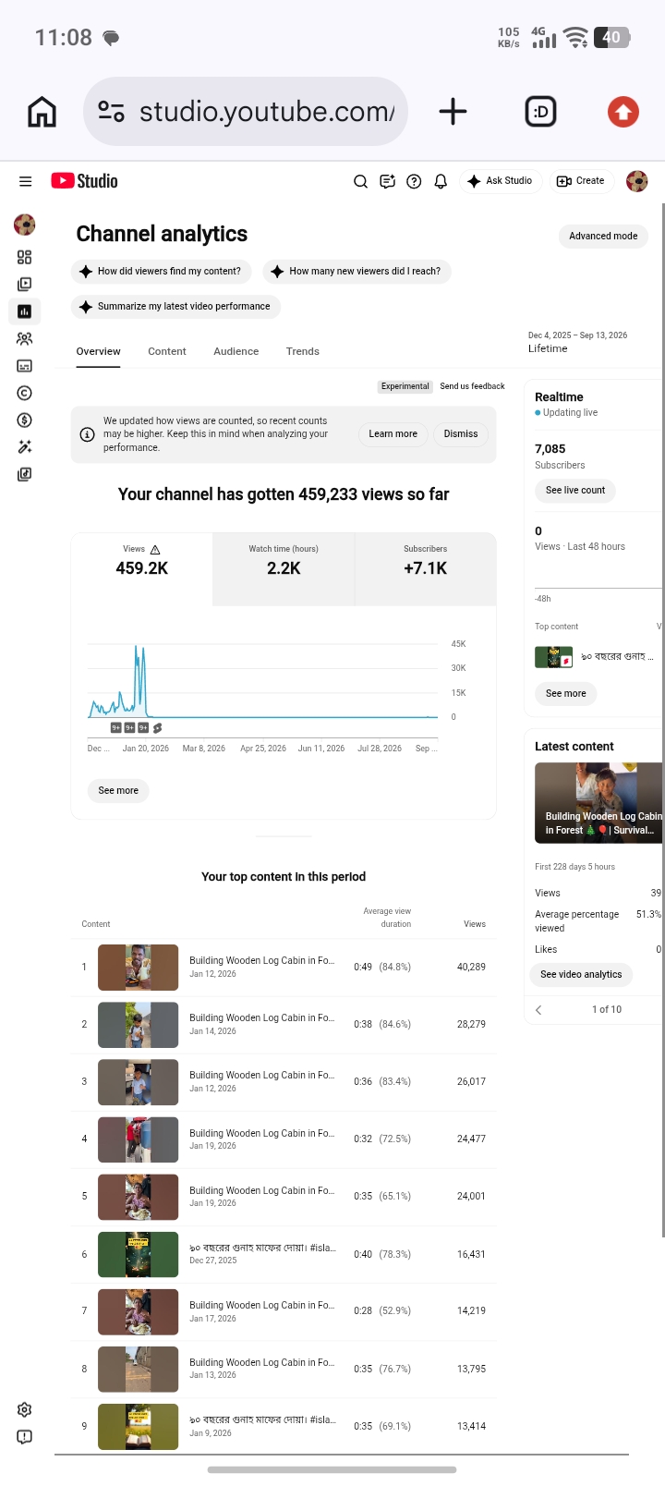The height and width of the screenshot is (1486, 665).
Task: Click 'Summarize my latest video performance' chip
Action: 175,307
